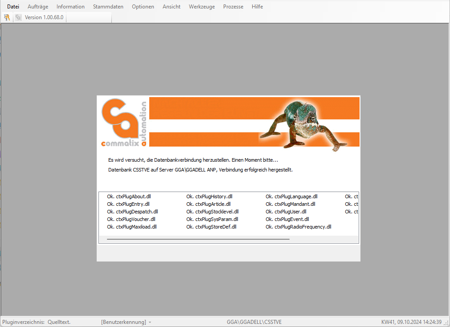Click the status bar resize grip

click(x=447, y=323)
